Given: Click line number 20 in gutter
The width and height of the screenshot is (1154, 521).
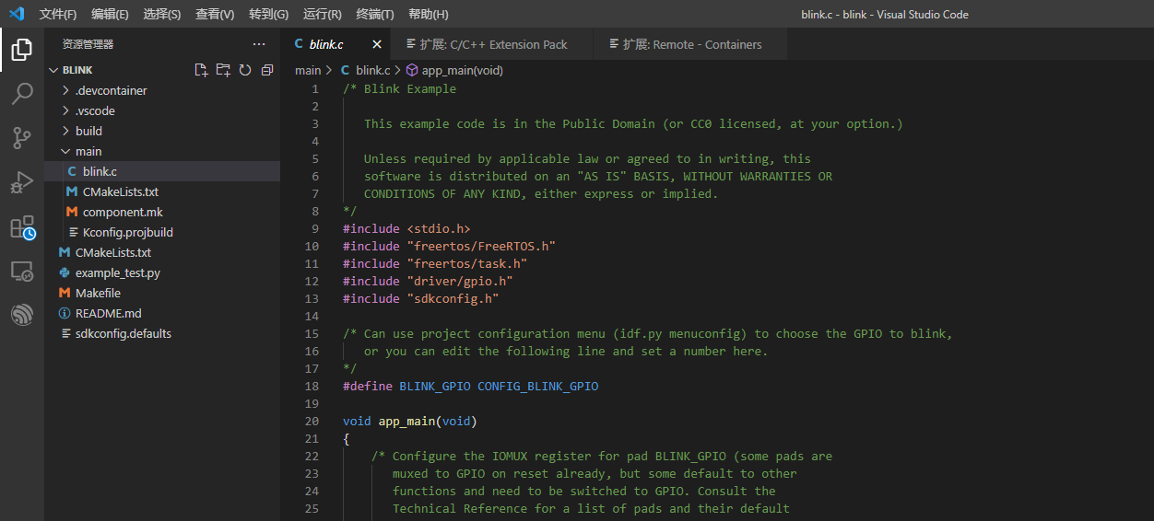Looking at the screenshot, I should (x=311, y=421).
